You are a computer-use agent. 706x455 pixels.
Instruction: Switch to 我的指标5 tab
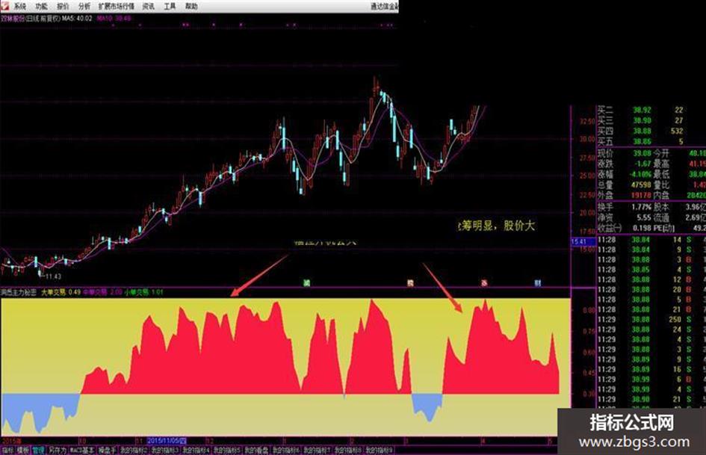tap(227, 450)
